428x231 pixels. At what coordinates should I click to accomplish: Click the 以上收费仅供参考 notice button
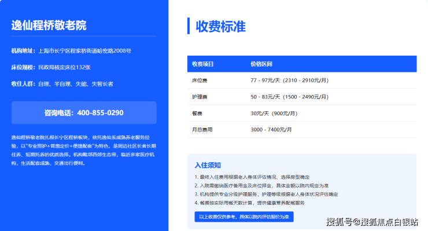pos(244,217)
